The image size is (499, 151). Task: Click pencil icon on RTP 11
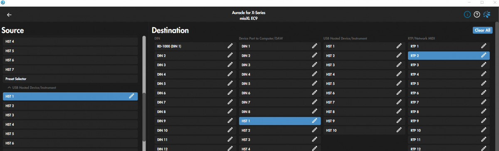point(484,139)
